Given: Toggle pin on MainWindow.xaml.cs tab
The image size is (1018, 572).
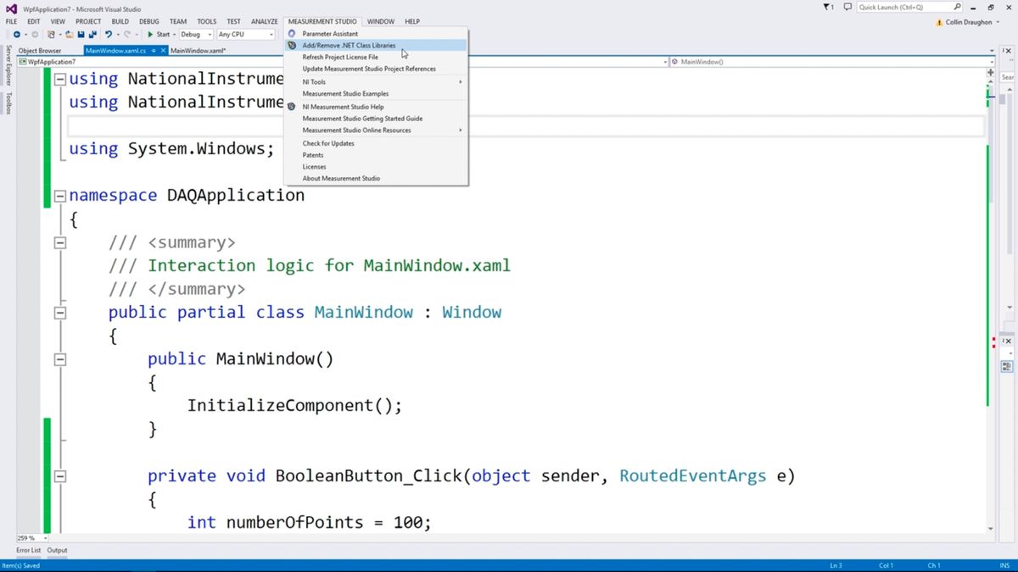Looking at the screenshot, I should [x=154, y=51].
